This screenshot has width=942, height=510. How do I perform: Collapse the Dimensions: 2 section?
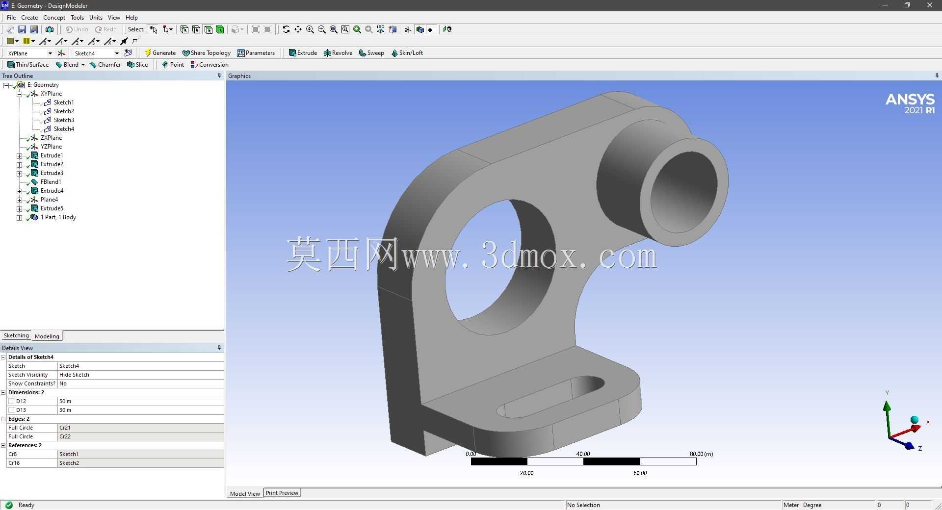click(3, 392)
